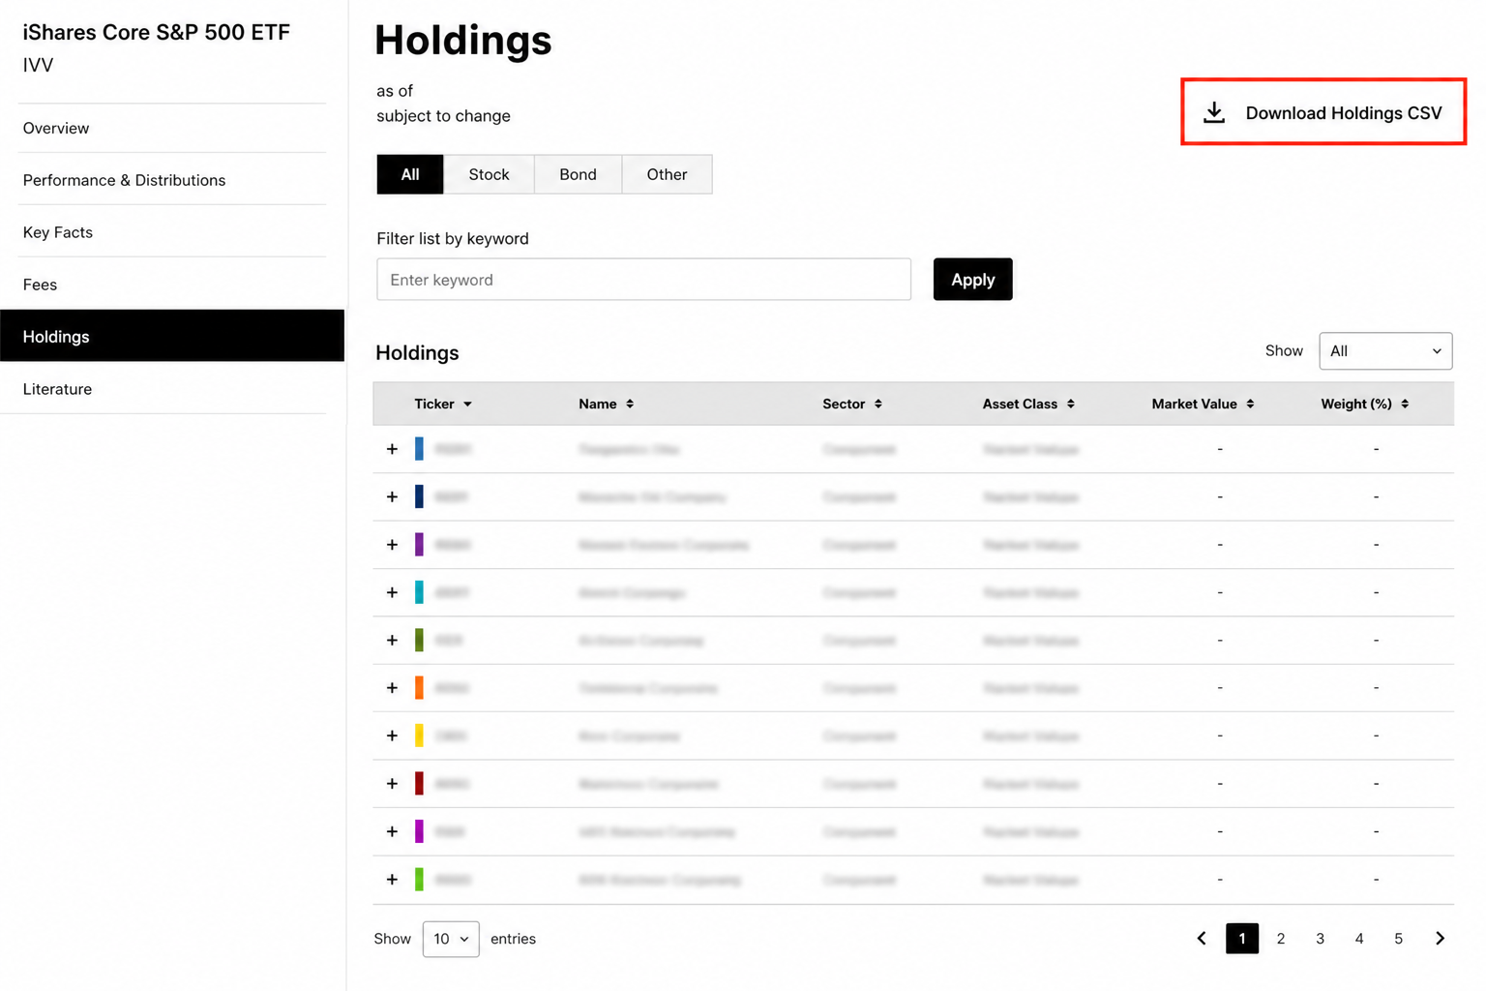Sort by Asset Class column
Image resolution: width=1486 pixels, height=991 pixels.
(x=1028, y=404)
